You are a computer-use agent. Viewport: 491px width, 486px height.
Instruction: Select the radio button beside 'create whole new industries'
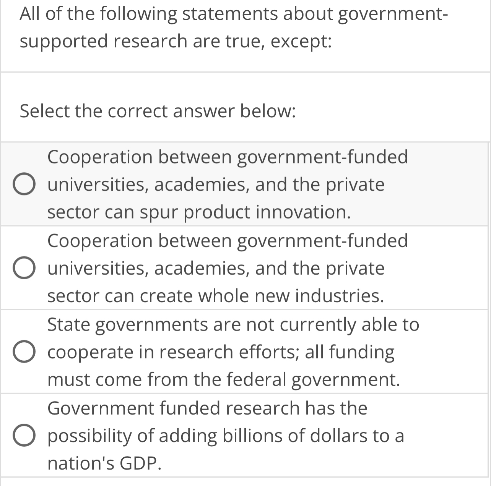click(24, 267)
